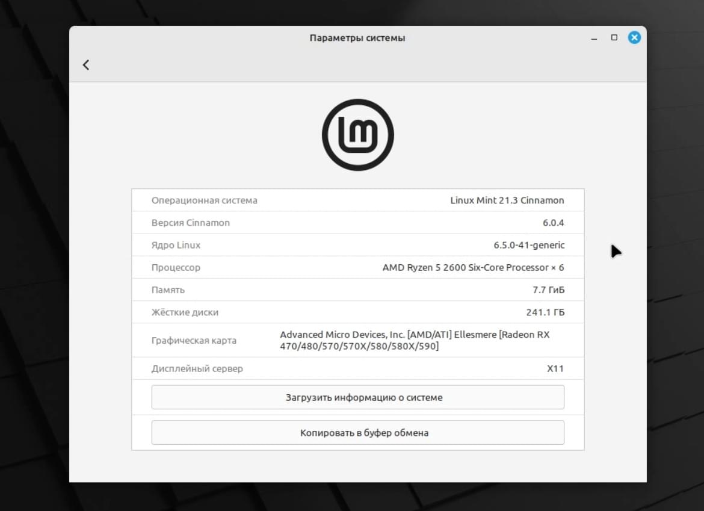The width and height of the screenshot is (704, 511).
Task: Select the Advanced Micro Devices Ellesmere value
Action: (415, 341)
